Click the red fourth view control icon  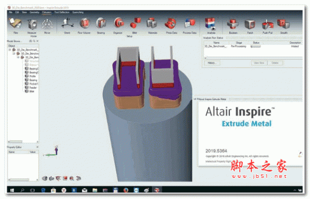coord(65,178)
